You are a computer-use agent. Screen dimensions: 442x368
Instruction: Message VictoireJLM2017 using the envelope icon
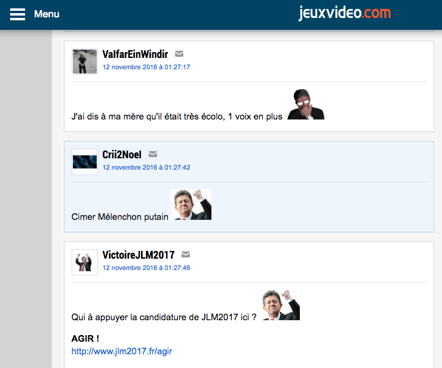(186, 255)
